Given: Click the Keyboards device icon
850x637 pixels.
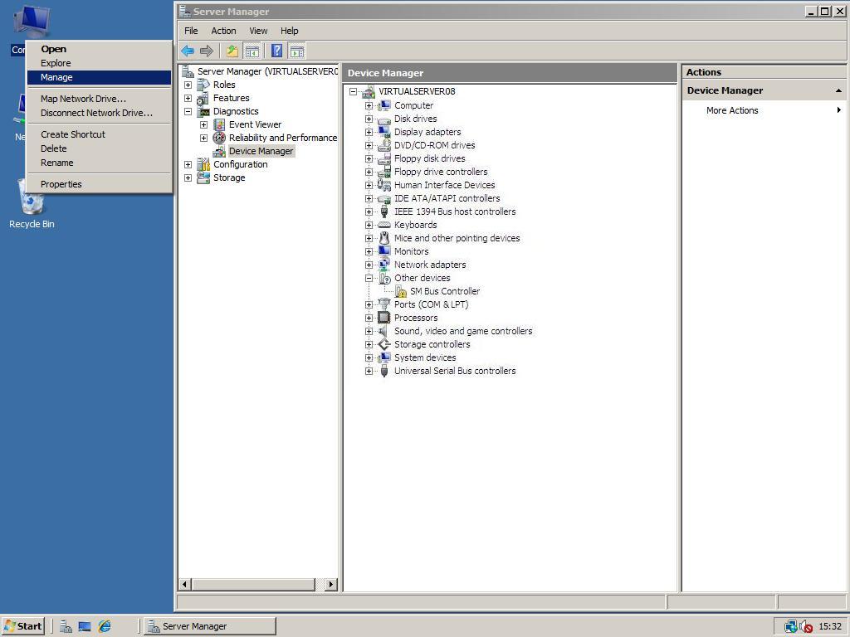Looking at the screenshot, I should click(384, 225).
